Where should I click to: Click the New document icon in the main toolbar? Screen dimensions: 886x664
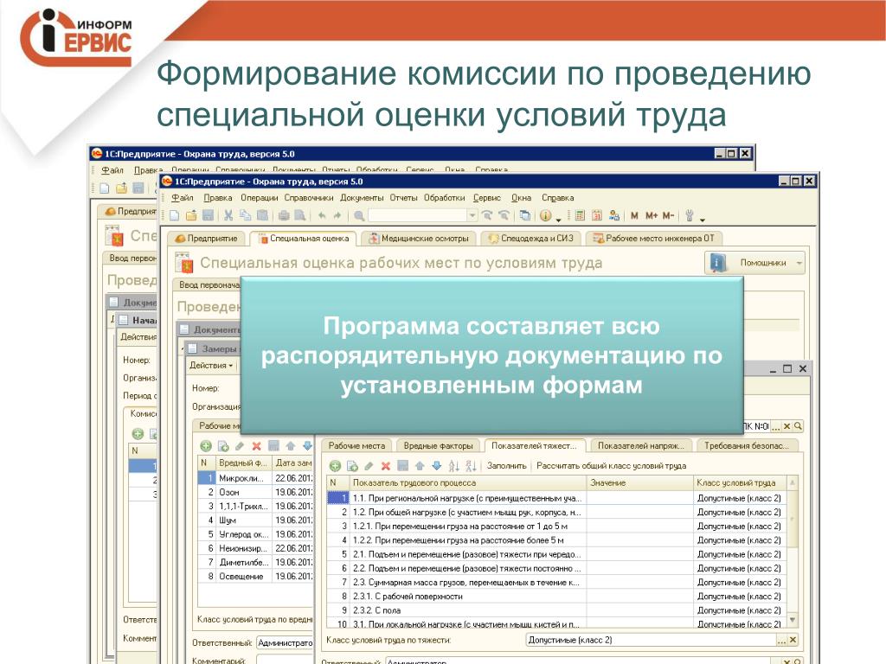point(175,215)
